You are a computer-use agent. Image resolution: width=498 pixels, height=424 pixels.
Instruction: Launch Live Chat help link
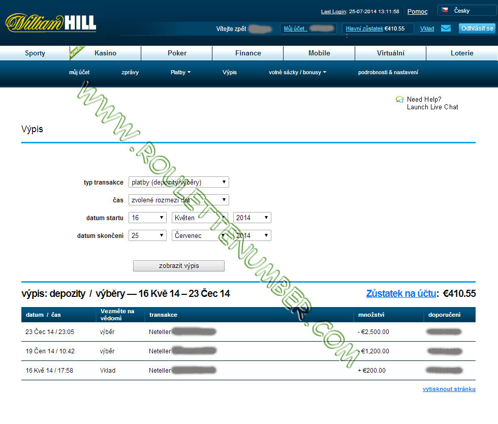point(432,107)
